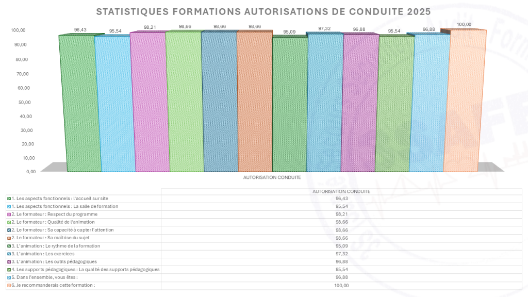Select legend entry 'Dans l'ensemble, vous êtes'
The height and width of the screenshot is (297, 528).
(x=42, y=277)
